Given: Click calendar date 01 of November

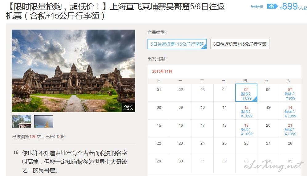Looking at the screenshot, I should [x=159, y=90].
